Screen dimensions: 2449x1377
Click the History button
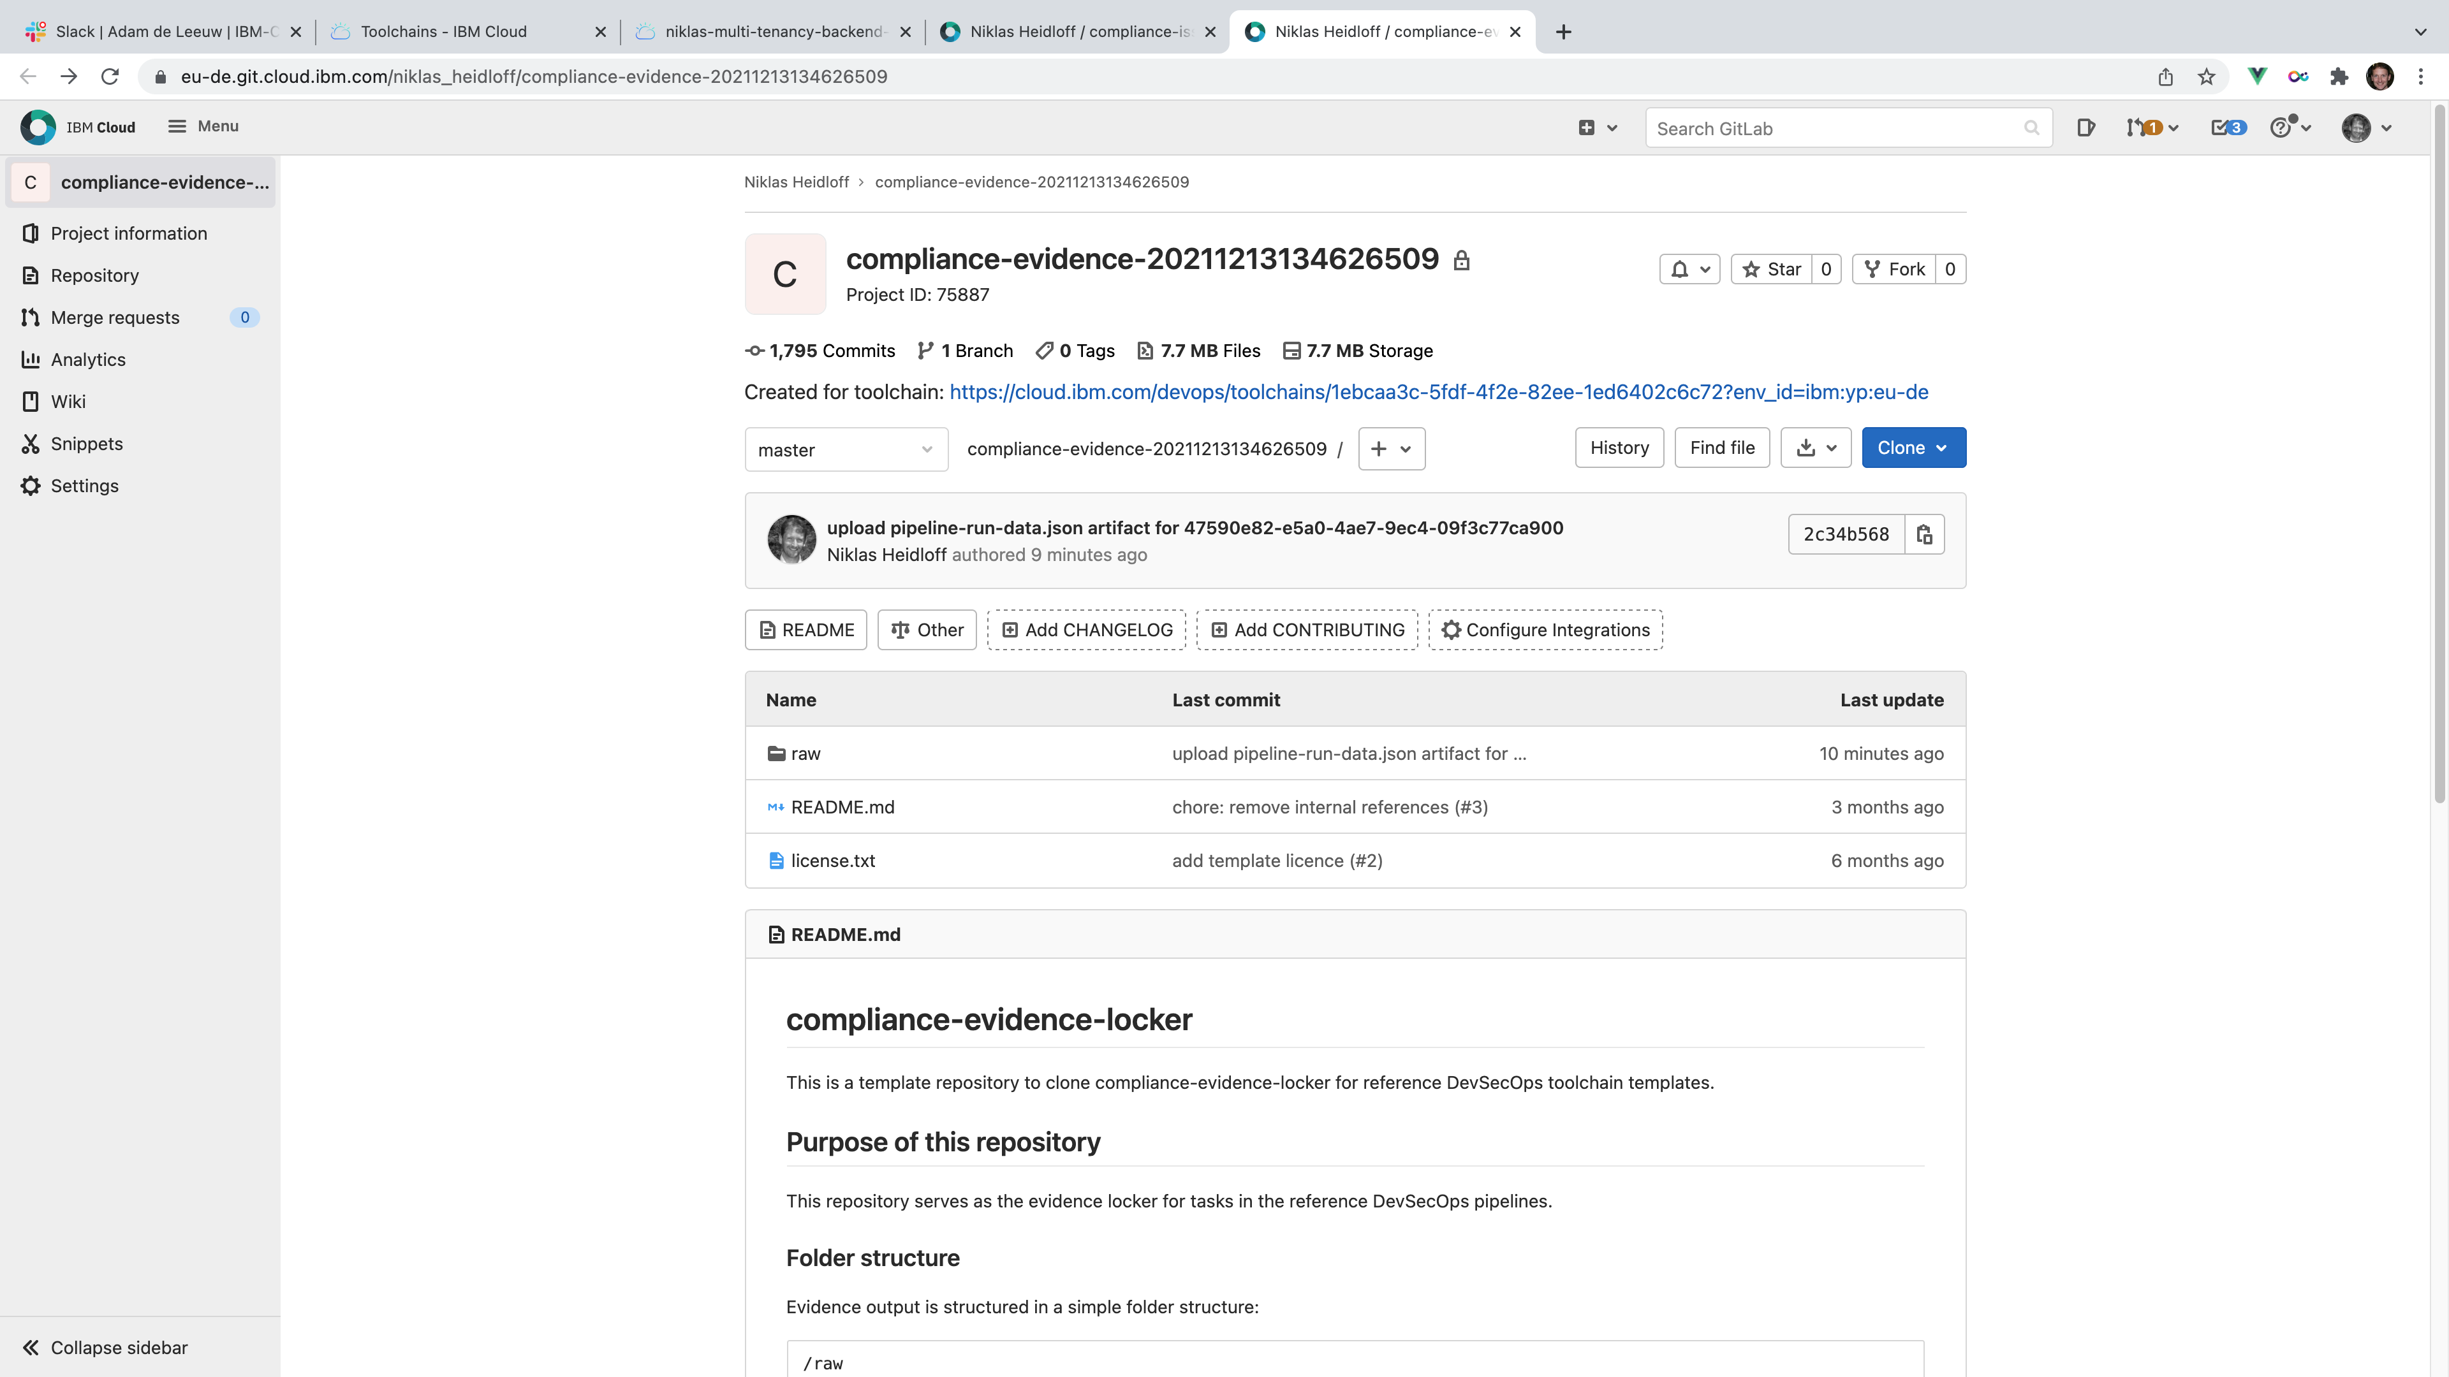[x=1619, y=448]
